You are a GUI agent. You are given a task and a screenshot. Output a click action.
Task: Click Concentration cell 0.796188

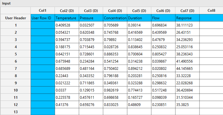pos(115,76)
